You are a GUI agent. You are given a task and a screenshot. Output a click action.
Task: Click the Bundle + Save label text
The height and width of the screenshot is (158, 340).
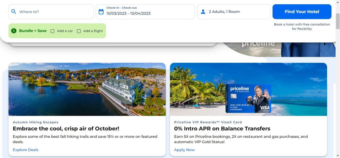pos(33,31)
